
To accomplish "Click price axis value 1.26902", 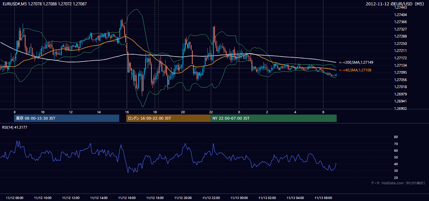I will click(400, 109).
